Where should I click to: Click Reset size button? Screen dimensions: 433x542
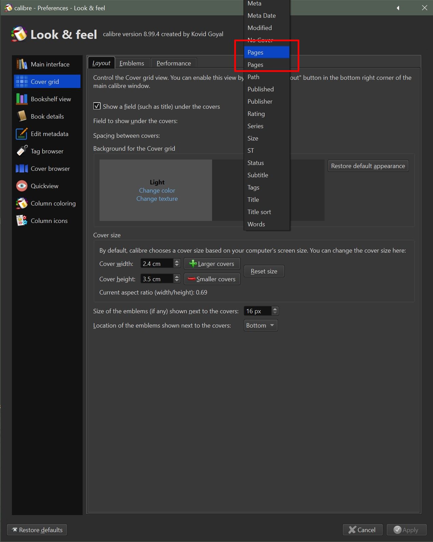[264, 271]
